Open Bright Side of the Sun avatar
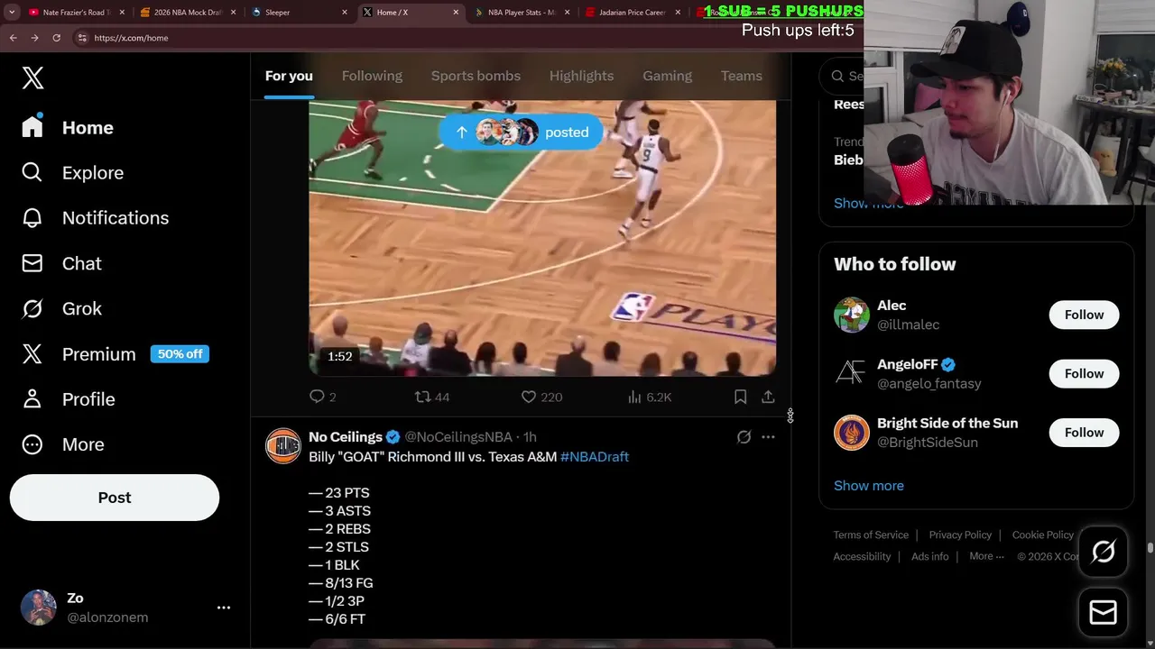 [852, 433]
